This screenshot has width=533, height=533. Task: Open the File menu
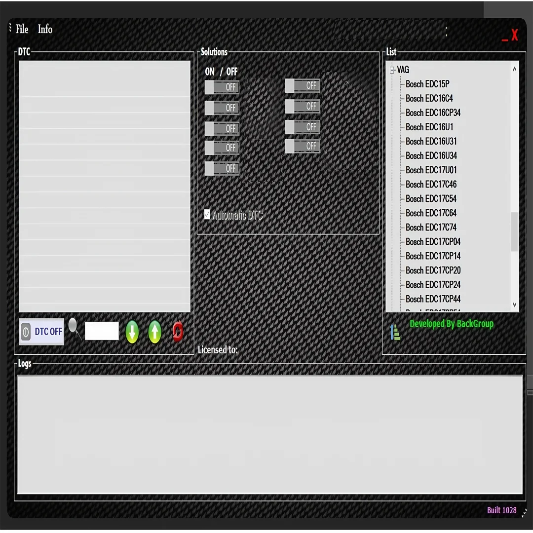coord(22,29)
